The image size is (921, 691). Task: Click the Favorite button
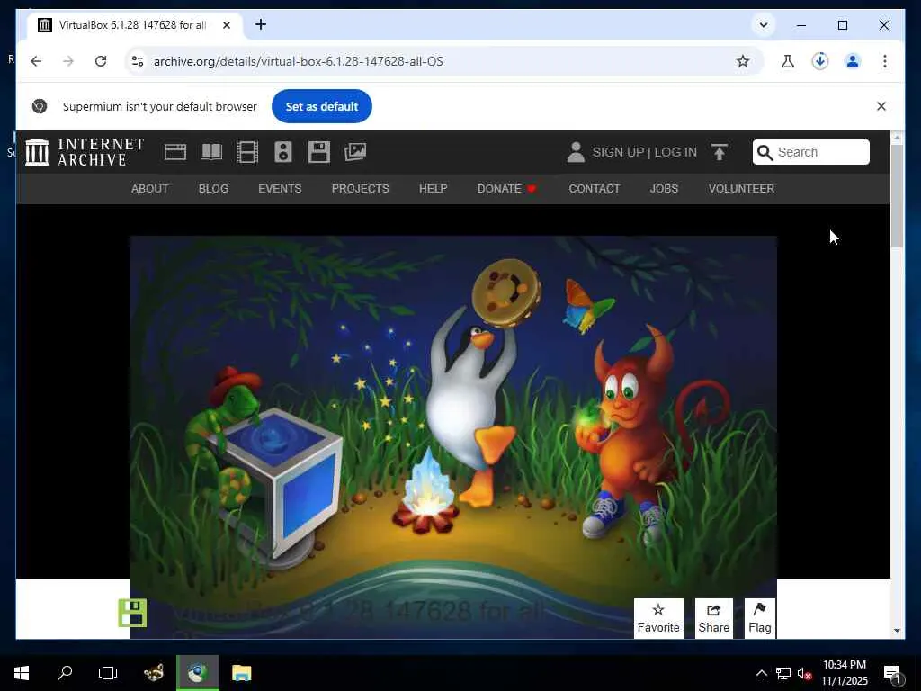pyautogui.click(x=658, y=618)
